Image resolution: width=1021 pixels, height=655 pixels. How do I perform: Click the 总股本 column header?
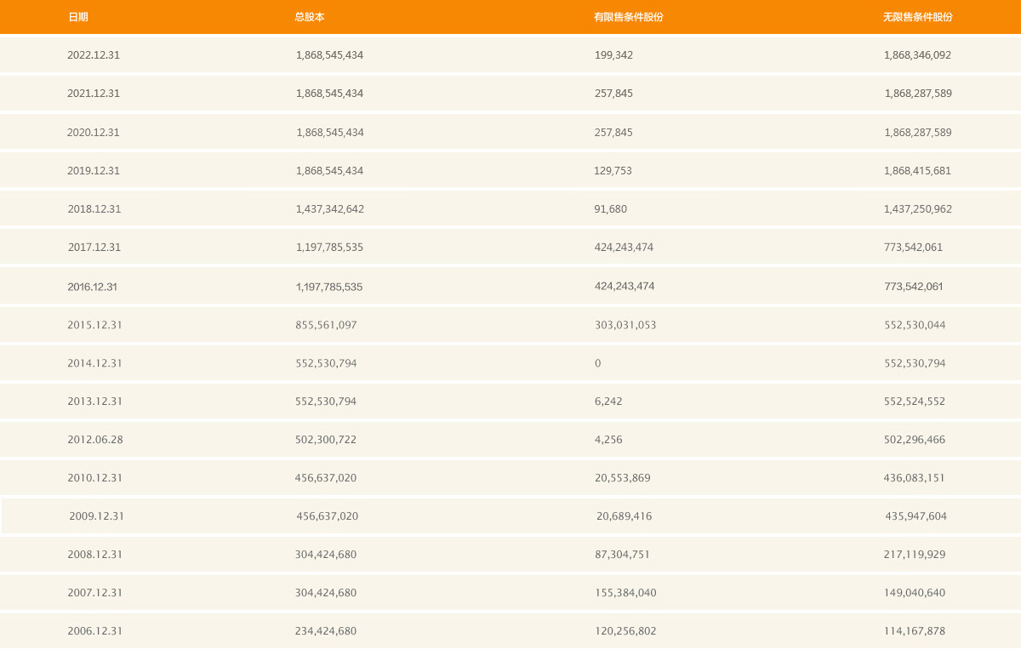click(310, 17)
